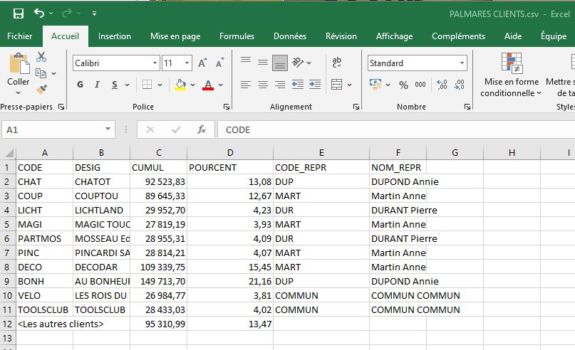Undo the last action
The image size is (575, 350).
tap(39, 14)
